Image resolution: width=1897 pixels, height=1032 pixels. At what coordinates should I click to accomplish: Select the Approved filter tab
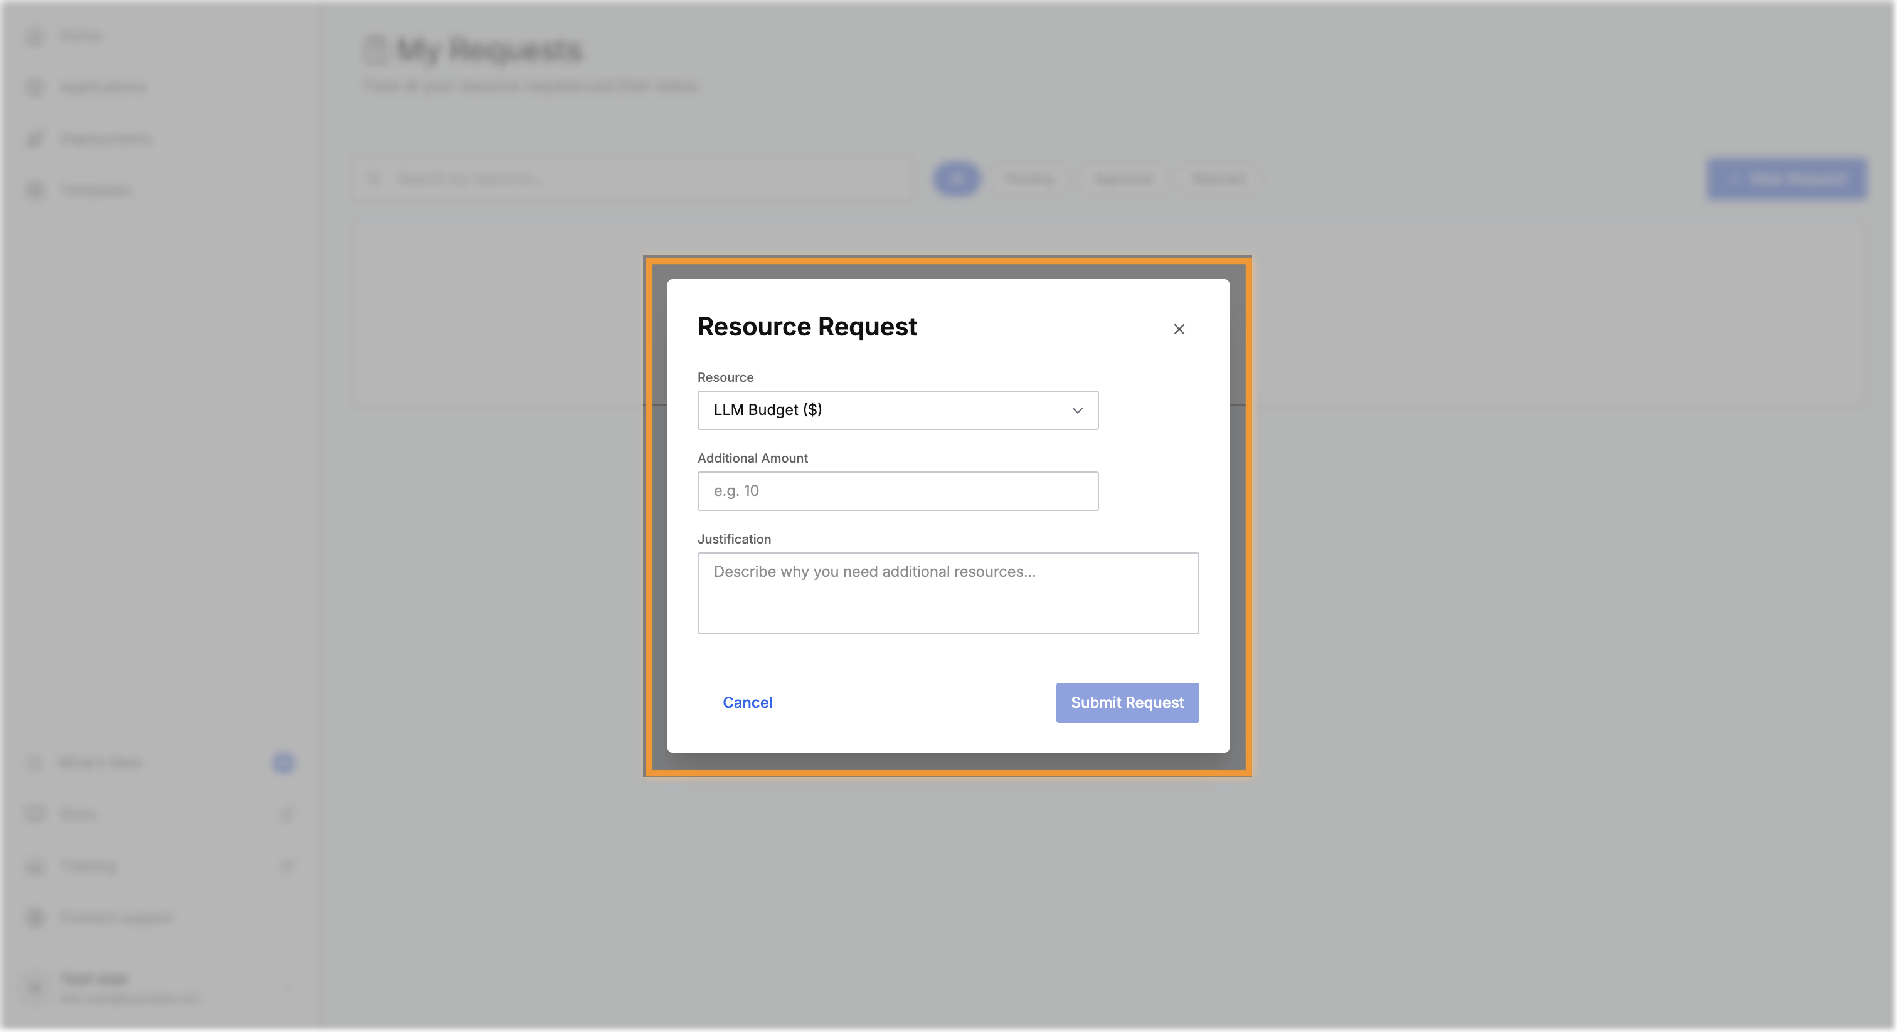[1123, 179]
